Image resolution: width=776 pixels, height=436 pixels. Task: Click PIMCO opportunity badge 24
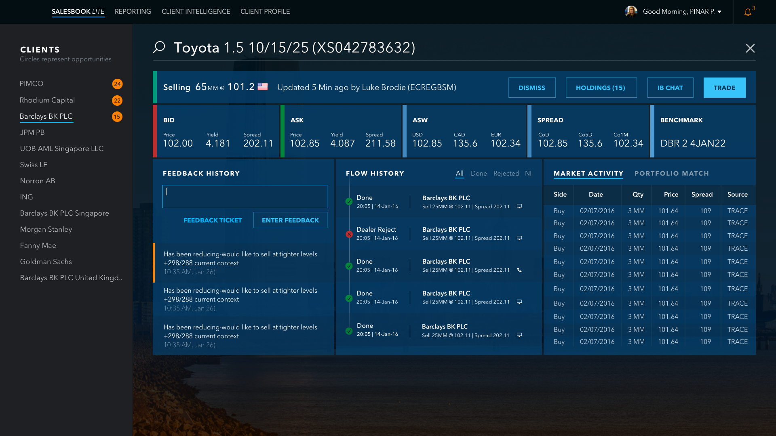[x=117, y=84]
